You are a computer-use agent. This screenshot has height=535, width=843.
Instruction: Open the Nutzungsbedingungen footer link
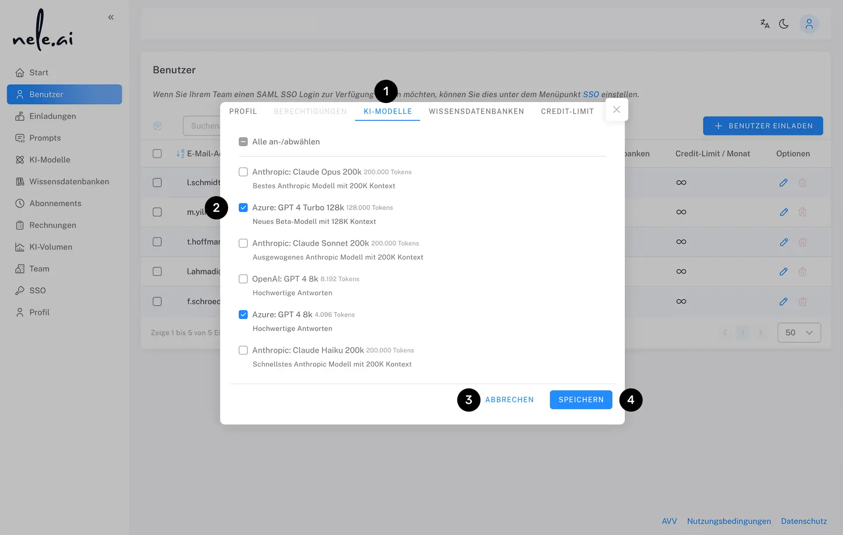(x=728, y=521)
